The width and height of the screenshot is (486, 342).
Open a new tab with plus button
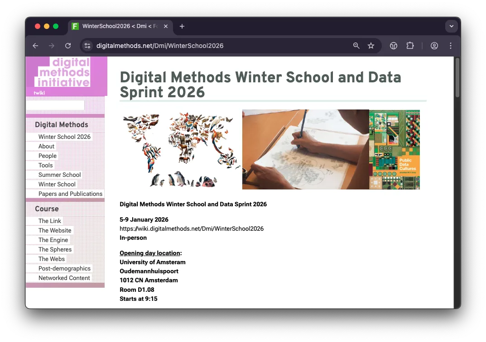coord(182,26)
